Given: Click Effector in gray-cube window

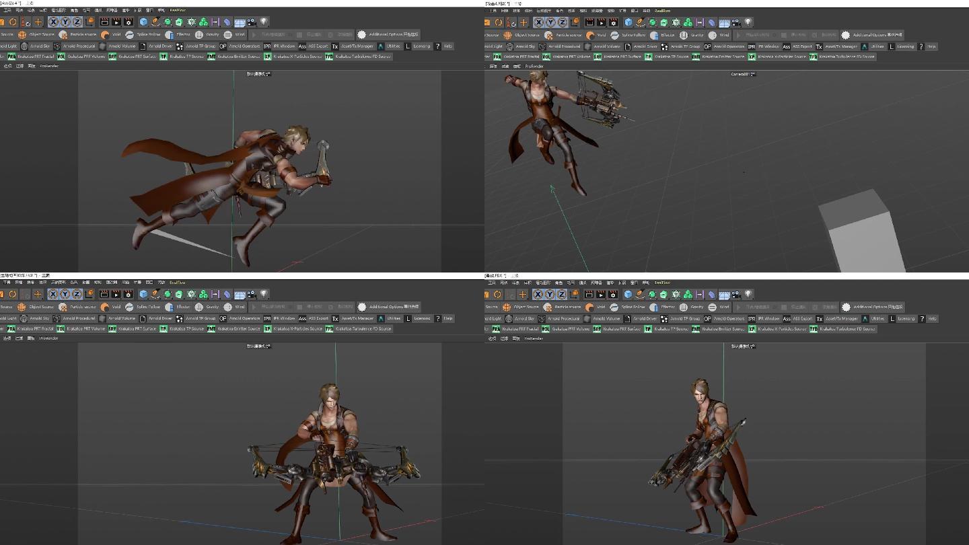Looking at the screenshot, I should (x=664, y=34).
